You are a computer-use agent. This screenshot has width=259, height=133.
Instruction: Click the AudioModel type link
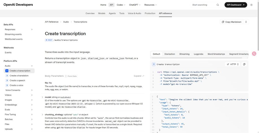tap(66, 97)
